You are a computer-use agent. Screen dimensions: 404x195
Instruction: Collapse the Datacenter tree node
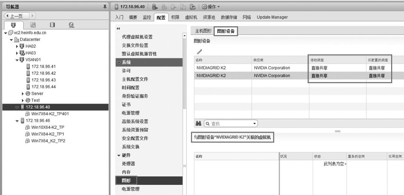11,40
